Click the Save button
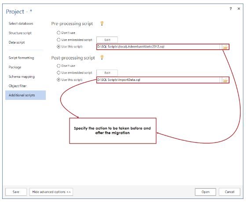The image size is (246, 202). [16, 192]
